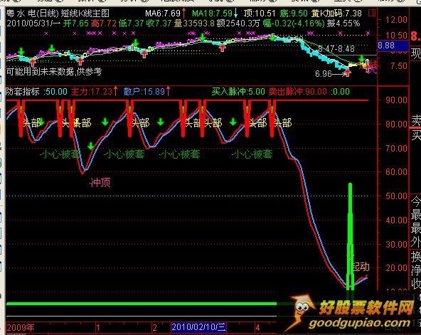This screenshot has height=335, width=421.
Task: Click the 冲顶 label on the indicator chart
Action: (100, 183)
